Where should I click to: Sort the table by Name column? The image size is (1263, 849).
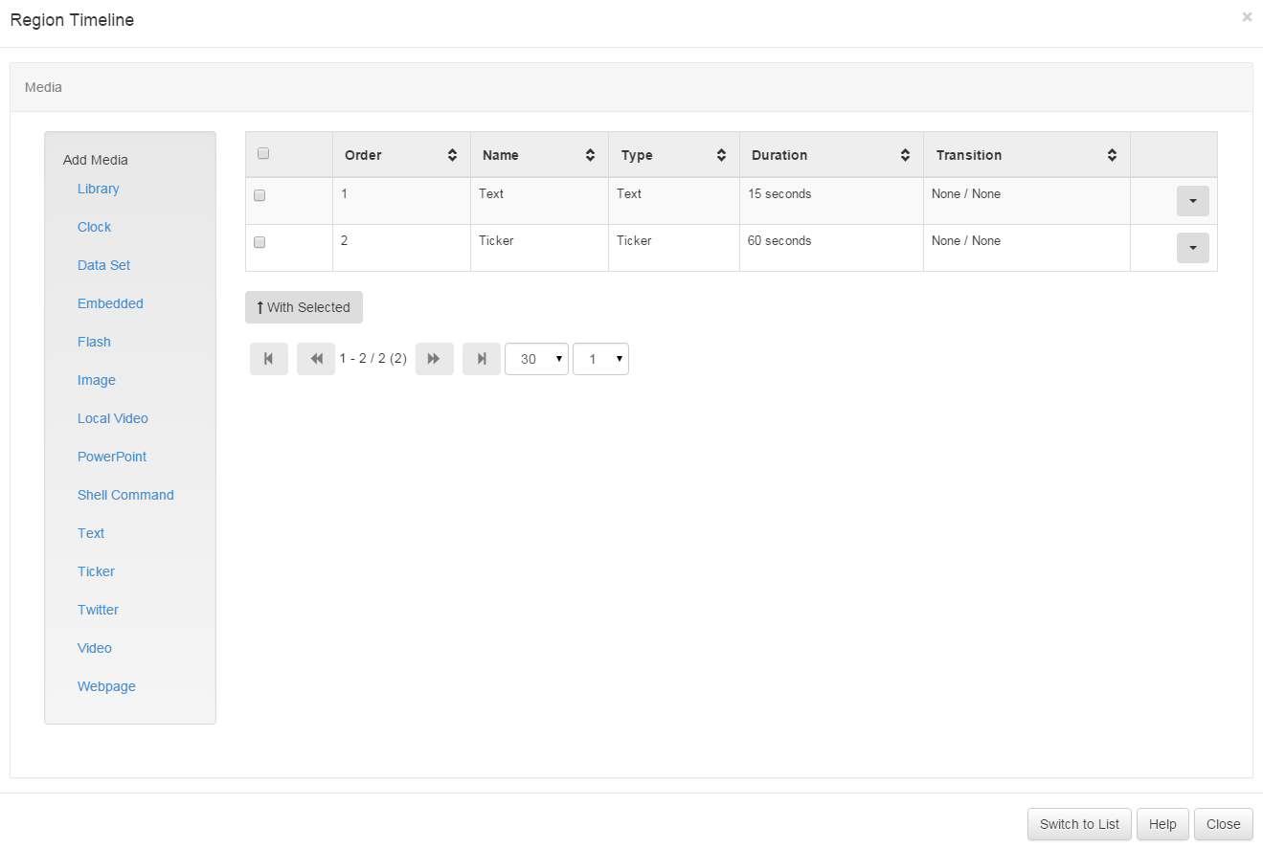(x=539, y=155)
